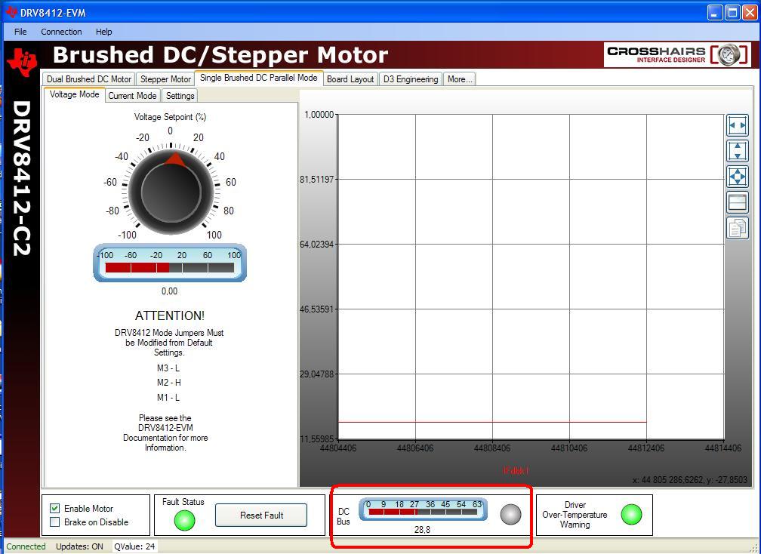761x554 pixels.
Task: Click the QValue: 24 status entry
Action: (x=134, y=546)
